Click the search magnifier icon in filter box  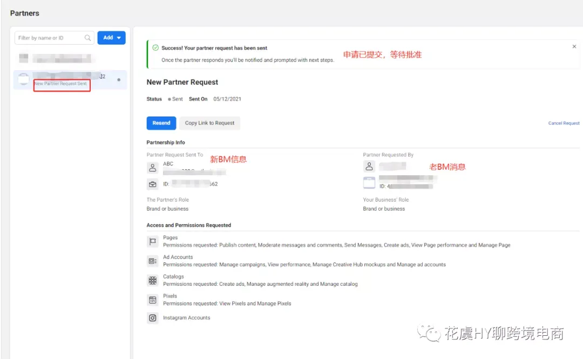coord(88,38)
